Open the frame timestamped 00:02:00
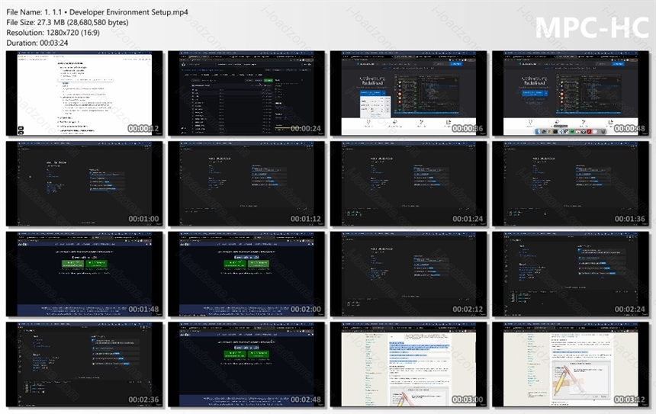 pyautogui.click(x=246, y=274)
